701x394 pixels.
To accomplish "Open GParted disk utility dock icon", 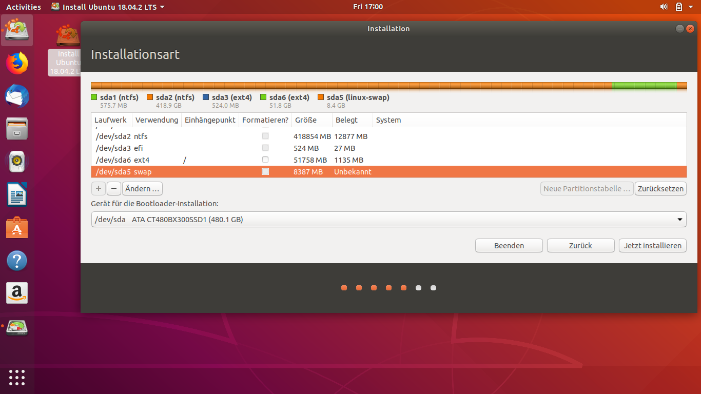I will (17, 327).
